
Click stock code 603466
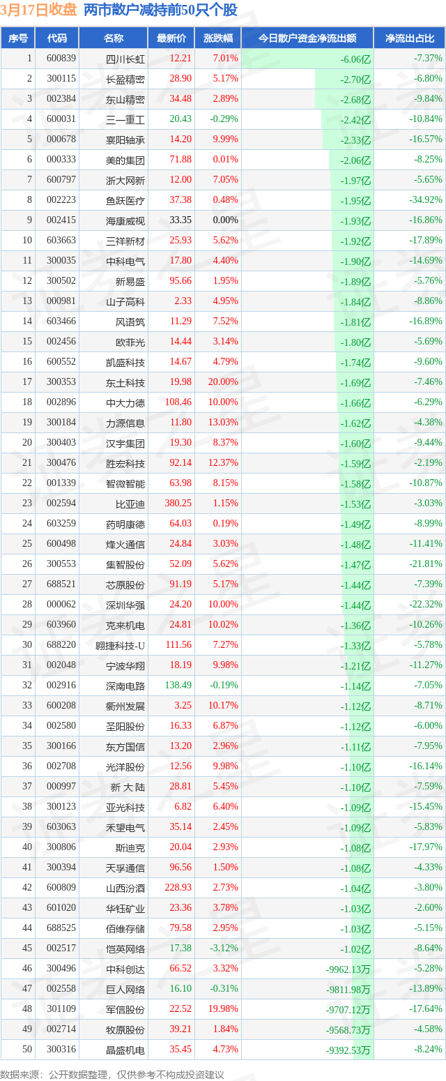61,322
